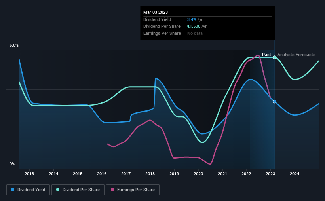Click the tooltip's Dividend Per Share row label
Image resolution: width=325 pixels, height=201 pixels.
coord(162,27)
